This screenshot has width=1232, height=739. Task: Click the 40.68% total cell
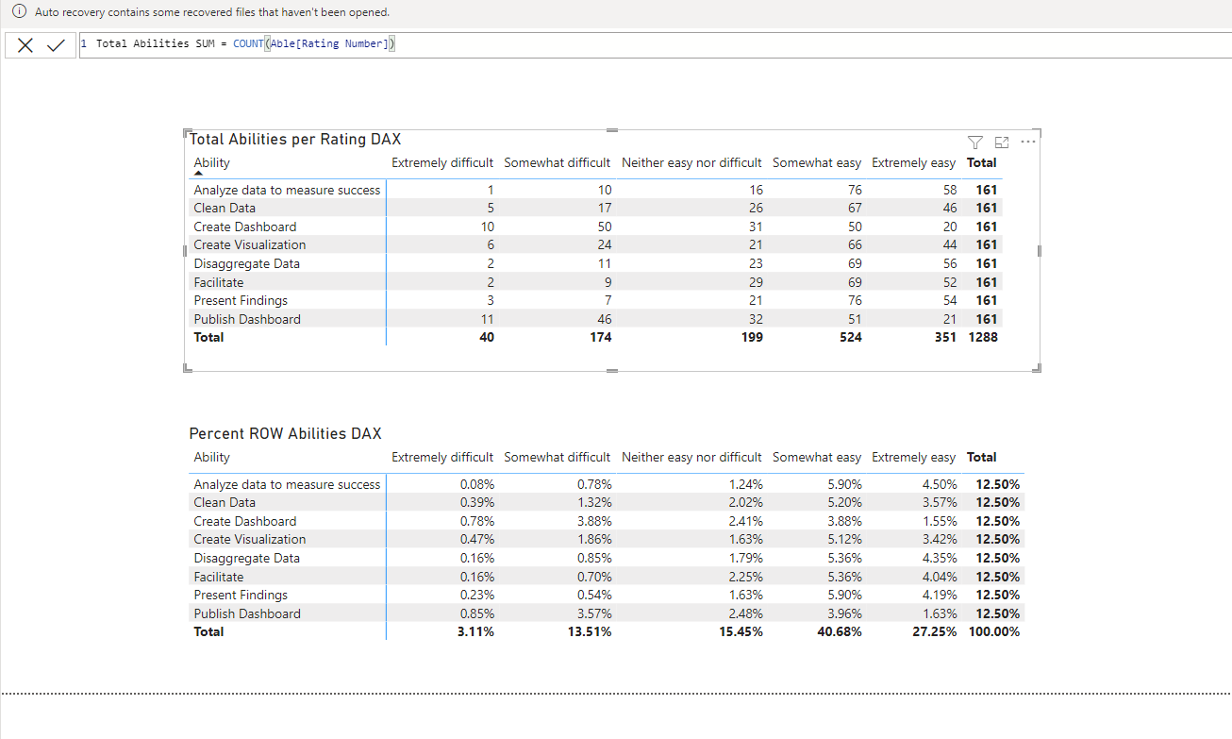pyautogui.click(x=840, y=631)
